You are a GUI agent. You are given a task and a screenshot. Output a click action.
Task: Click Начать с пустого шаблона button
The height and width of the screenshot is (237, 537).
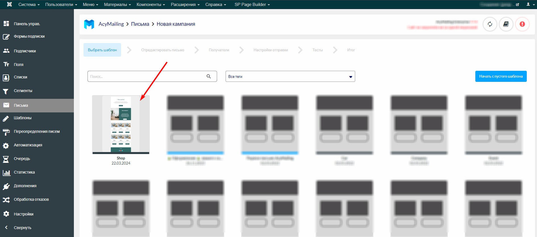(x=501, y=76)
